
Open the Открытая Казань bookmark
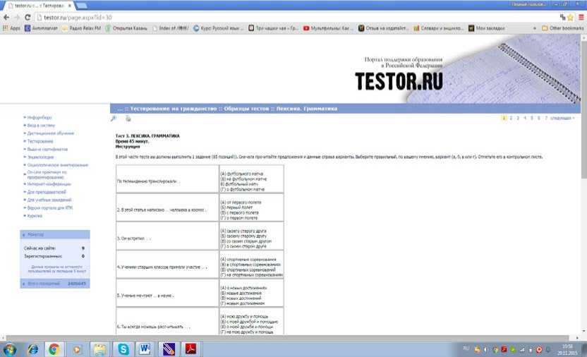pyautogui.click(x=126, y=28)
